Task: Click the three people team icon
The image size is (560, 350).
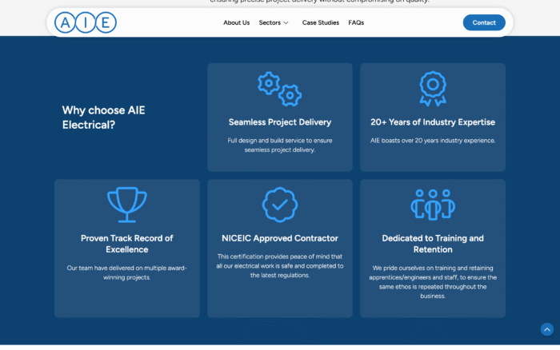Action: point(432,205)
